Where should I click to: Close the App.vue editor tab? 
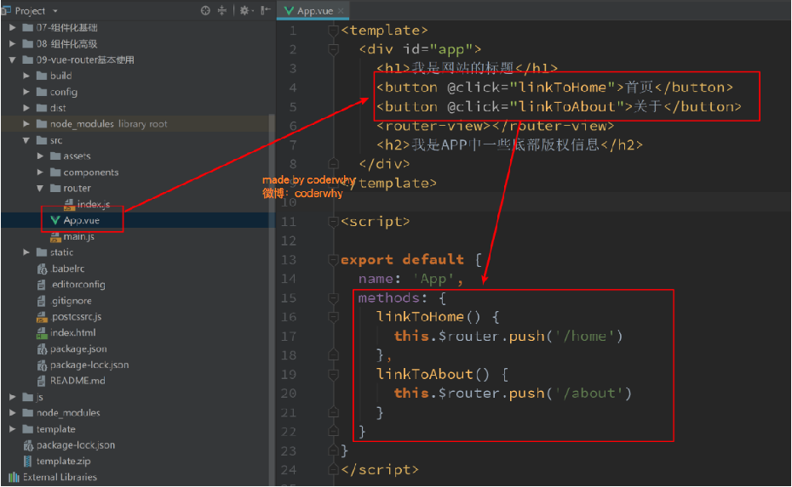[341, 10]
